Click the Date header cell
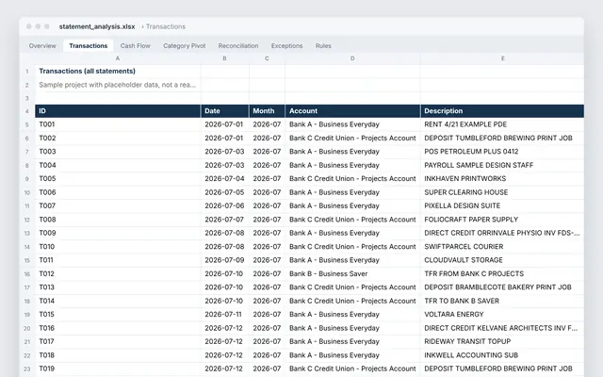This screenshot has height=377, width=603. [x=224, y=111]
